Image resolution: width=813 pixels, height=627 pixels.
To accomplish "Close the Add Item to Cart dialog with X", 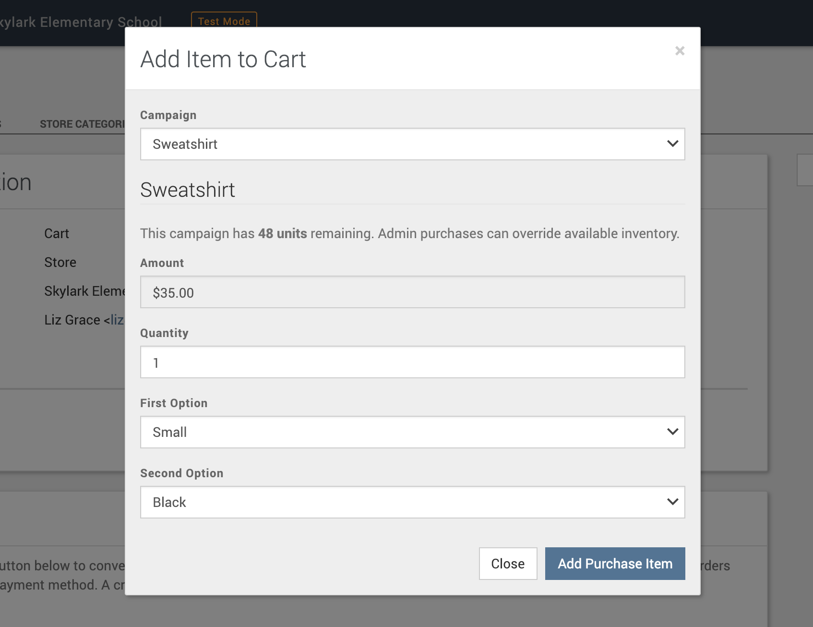I will pyautogui.click(x=680, y=51).
